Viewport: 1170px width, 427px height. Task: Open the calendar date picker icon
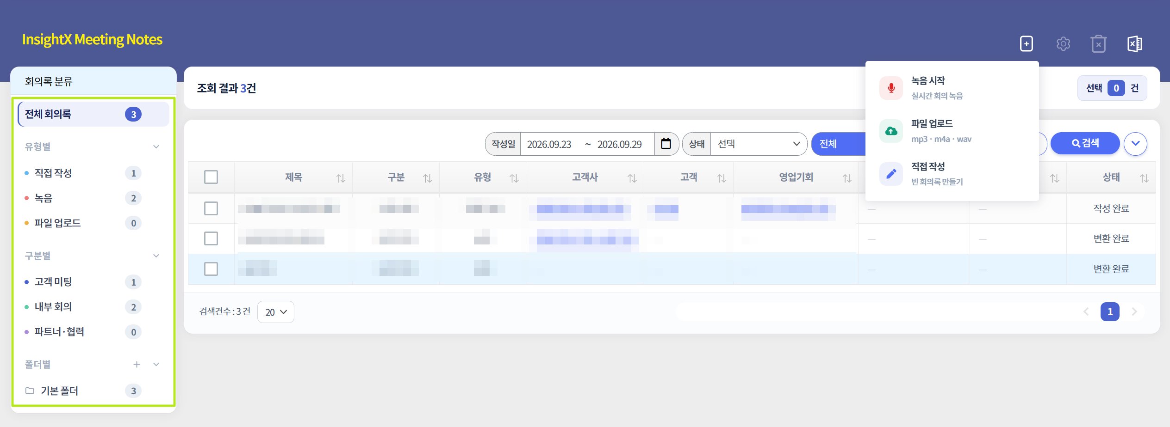[666, 144]
